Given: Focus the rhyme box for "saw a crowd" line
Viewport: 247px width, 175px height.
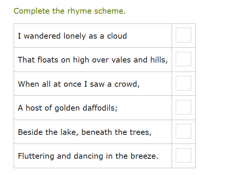Looking at the screenshot, I should [183, 83].
